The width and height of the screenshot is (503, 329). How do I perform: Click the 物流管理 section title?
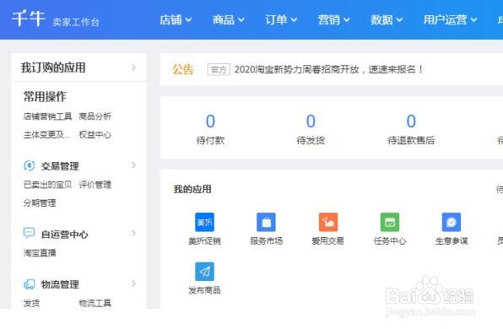click(60, 284)
